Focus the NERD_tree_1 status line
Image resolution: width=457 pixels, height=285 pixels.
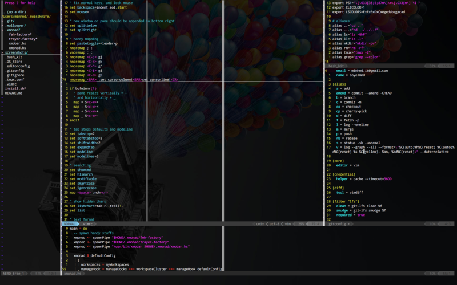point(30,274)
